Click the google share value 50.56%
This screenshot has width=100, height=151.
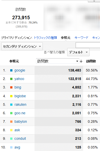(92, 70)
